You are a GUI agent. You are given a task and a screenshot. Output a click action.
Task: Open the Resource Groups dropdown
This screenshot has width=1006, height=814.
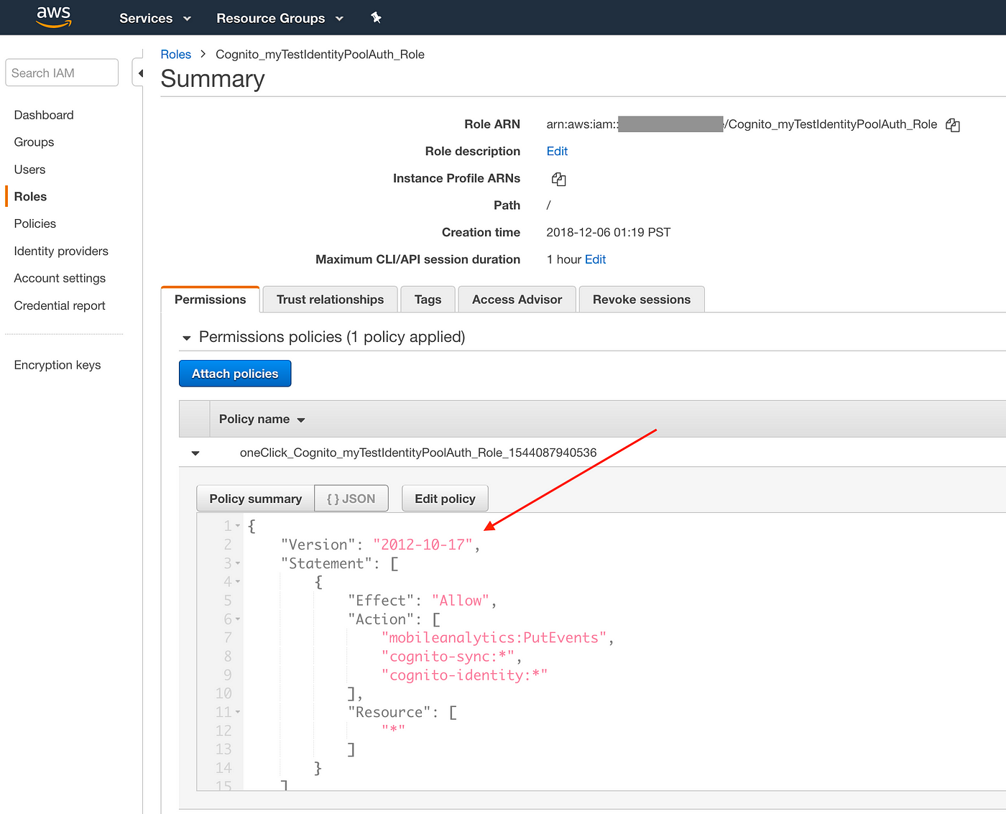(x=280, y=18)
